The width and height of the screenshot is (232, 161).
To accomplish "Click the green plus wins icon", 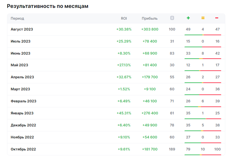I will [188, 18].
